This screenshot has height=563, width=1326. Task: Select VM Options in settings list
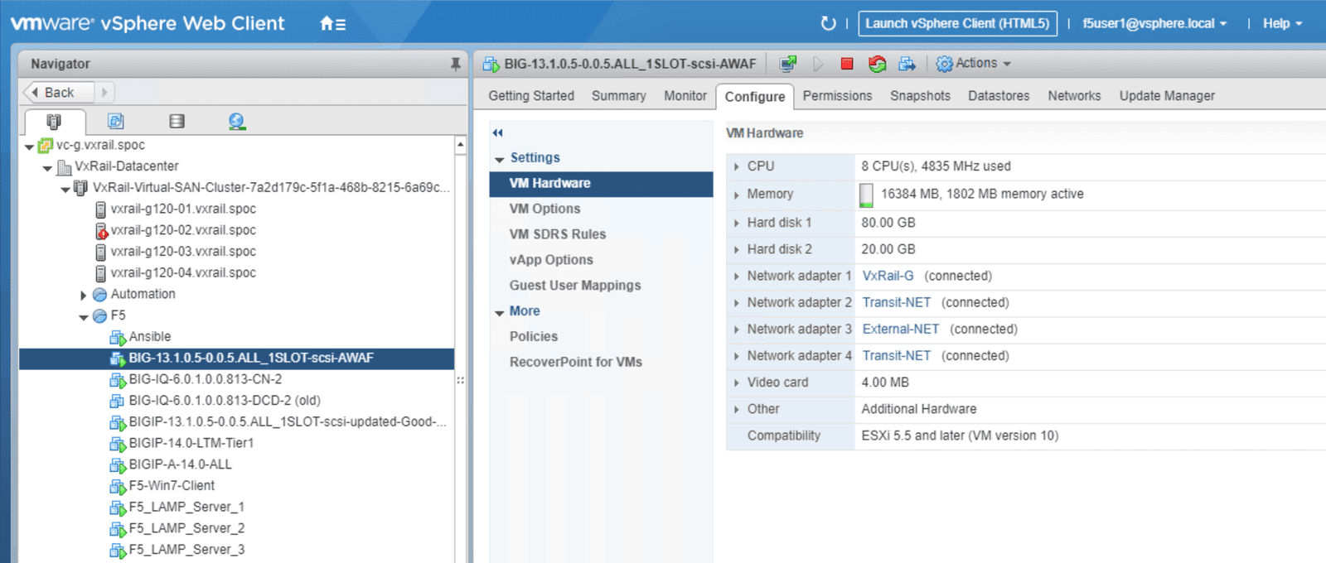point(544,209)
